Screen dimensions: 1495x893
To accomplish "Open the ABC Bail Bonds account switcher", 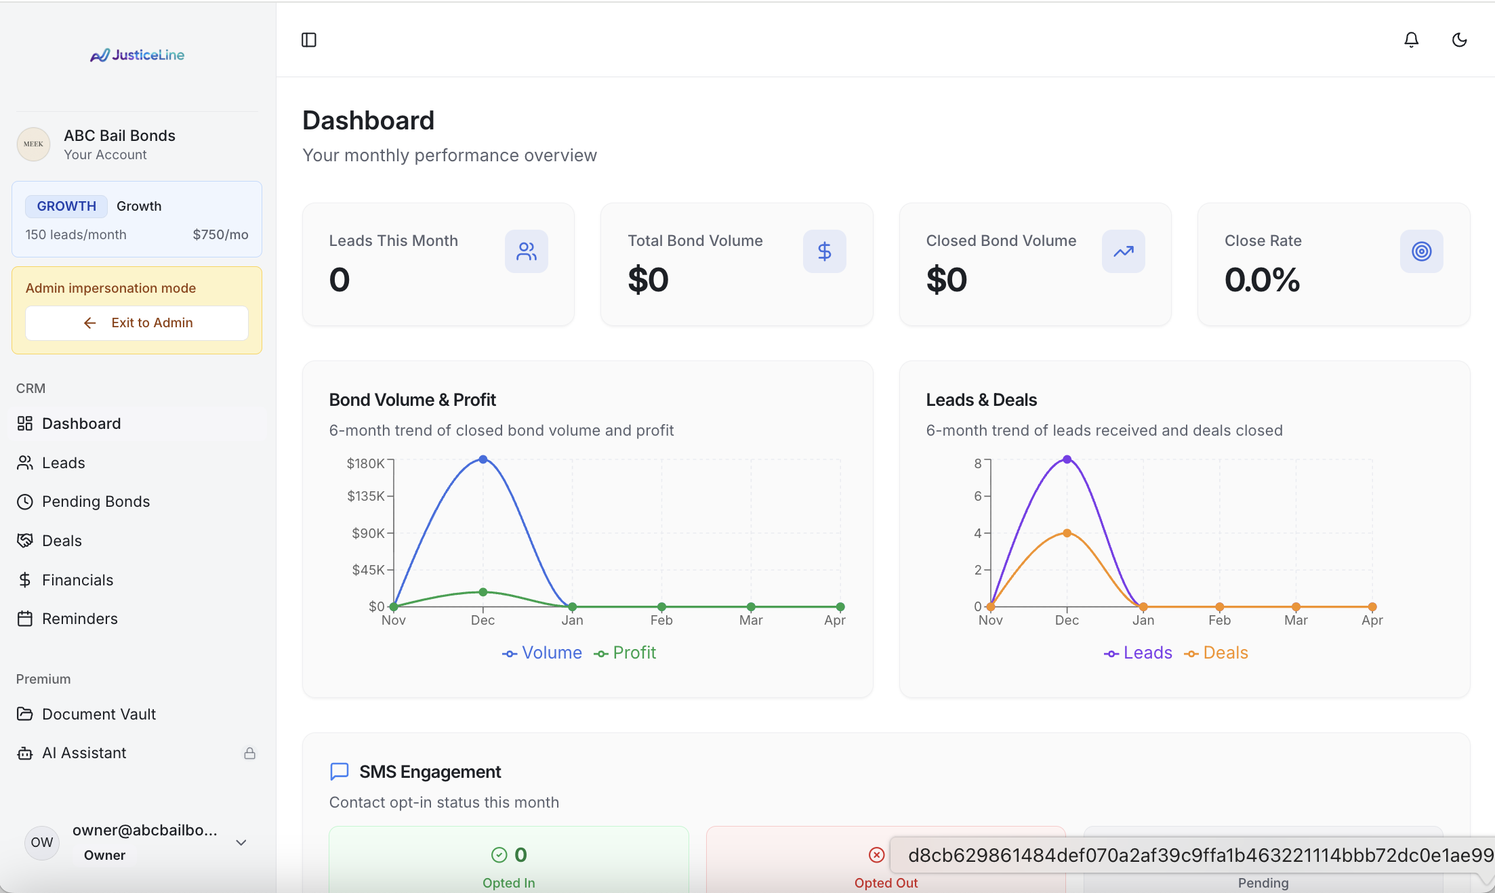I will point(137,144).
